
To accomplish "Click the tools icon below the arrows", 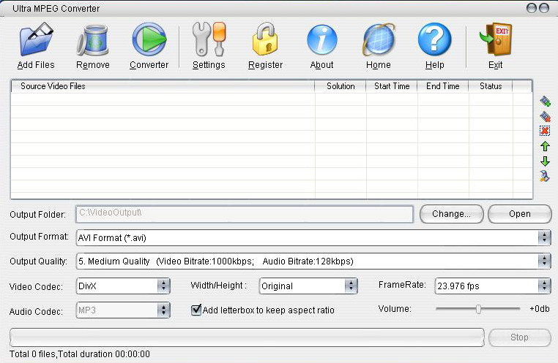I will tap(545, 176).
